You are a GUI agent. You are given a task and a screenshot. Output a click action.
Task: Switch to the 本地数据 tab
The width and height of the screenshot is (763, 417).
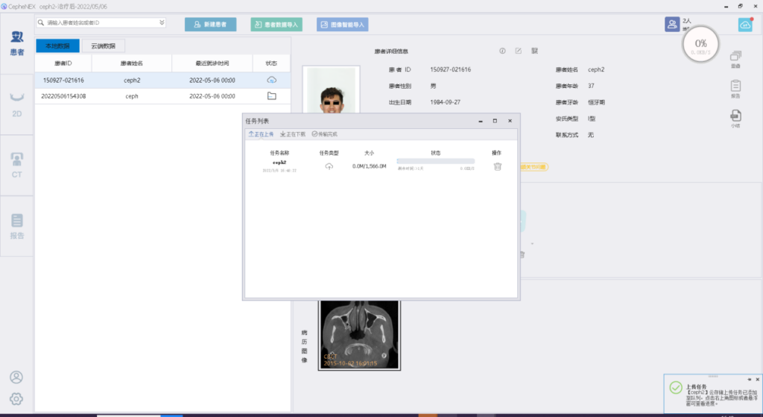tap(57, 46)
